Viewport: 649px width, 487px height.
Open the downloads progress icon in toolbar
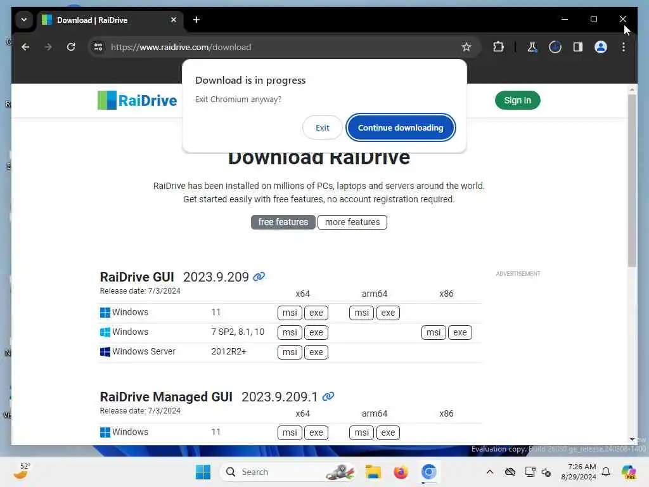(x=555, y=47)
